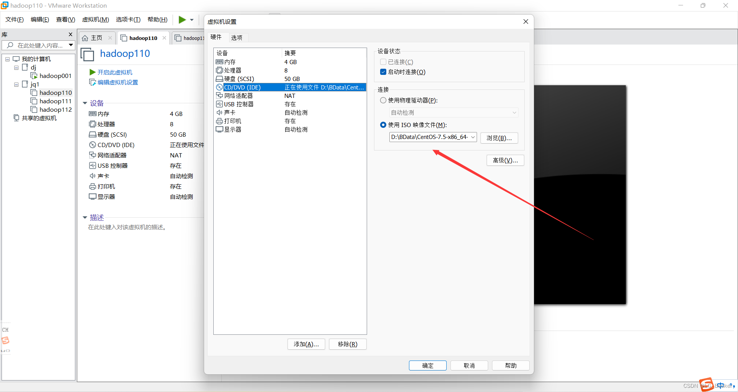Click the 浏览(B)... button
This screenshot has width=738, height=392.
point(499,138)
